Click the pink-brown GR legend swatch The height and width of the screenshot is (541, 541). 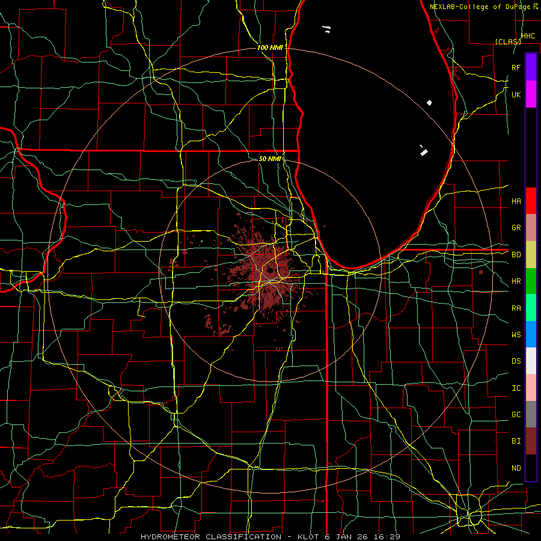pos(531,228)
